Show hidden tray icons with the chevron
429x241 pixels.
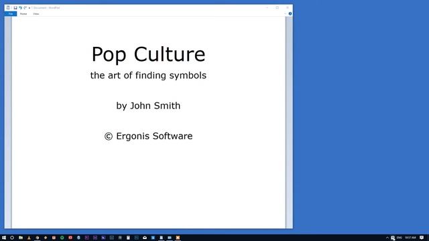pyautogui.click(x=387, y=238)
